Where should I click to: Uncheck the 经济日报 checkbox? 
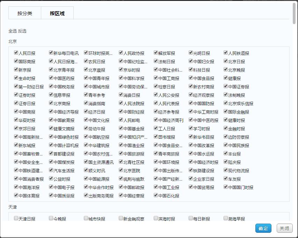86,111
